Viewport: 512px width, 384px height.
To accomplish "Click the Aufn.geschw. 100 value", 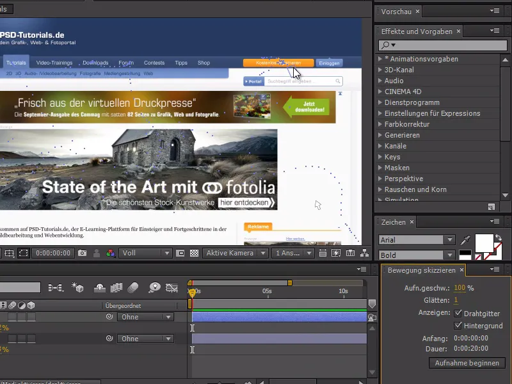I will pos(460,288).
